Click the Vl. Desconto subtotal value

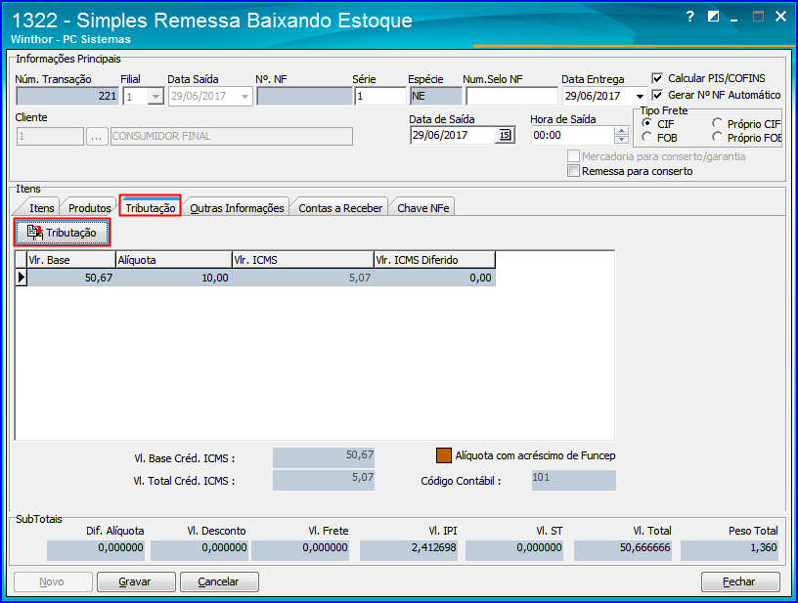click(x=199, y=550)
